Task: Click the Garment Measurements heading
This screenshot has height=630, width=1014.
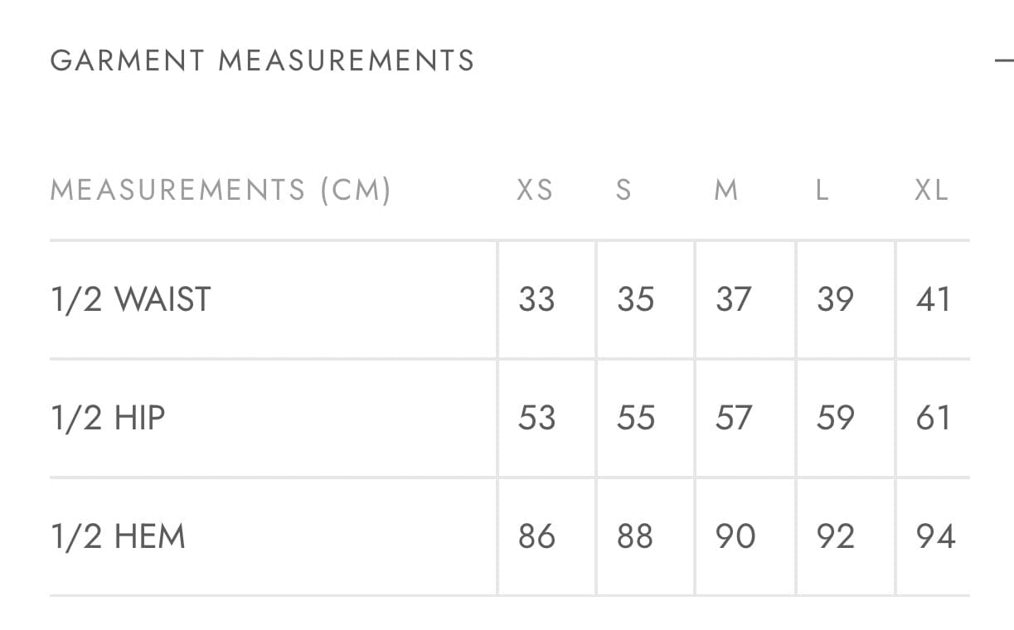Action: pyautogui.click(x=262, y=61)
